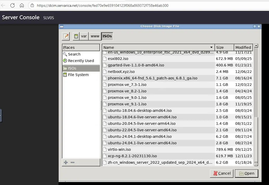Click the type-a-file-name pencil icon
This screenshot has height=185, width=269.
[x=66, y=36]
